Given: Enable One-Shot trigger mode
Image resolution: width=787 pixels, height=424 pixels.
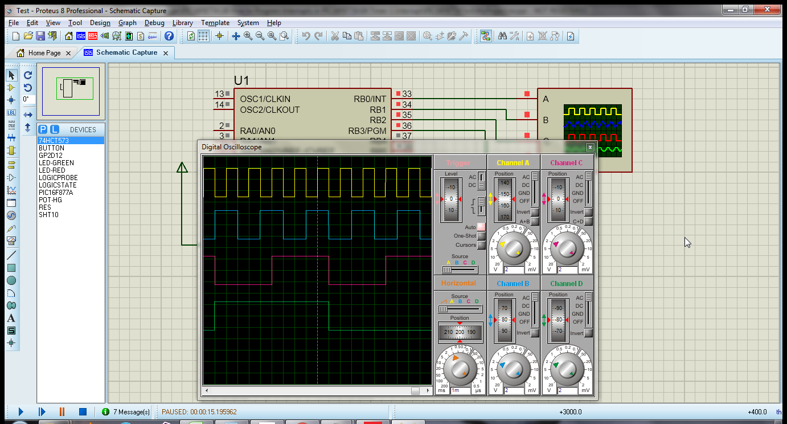Looking at the screenshot, I should pyautogui.click(x=481, y=235).
